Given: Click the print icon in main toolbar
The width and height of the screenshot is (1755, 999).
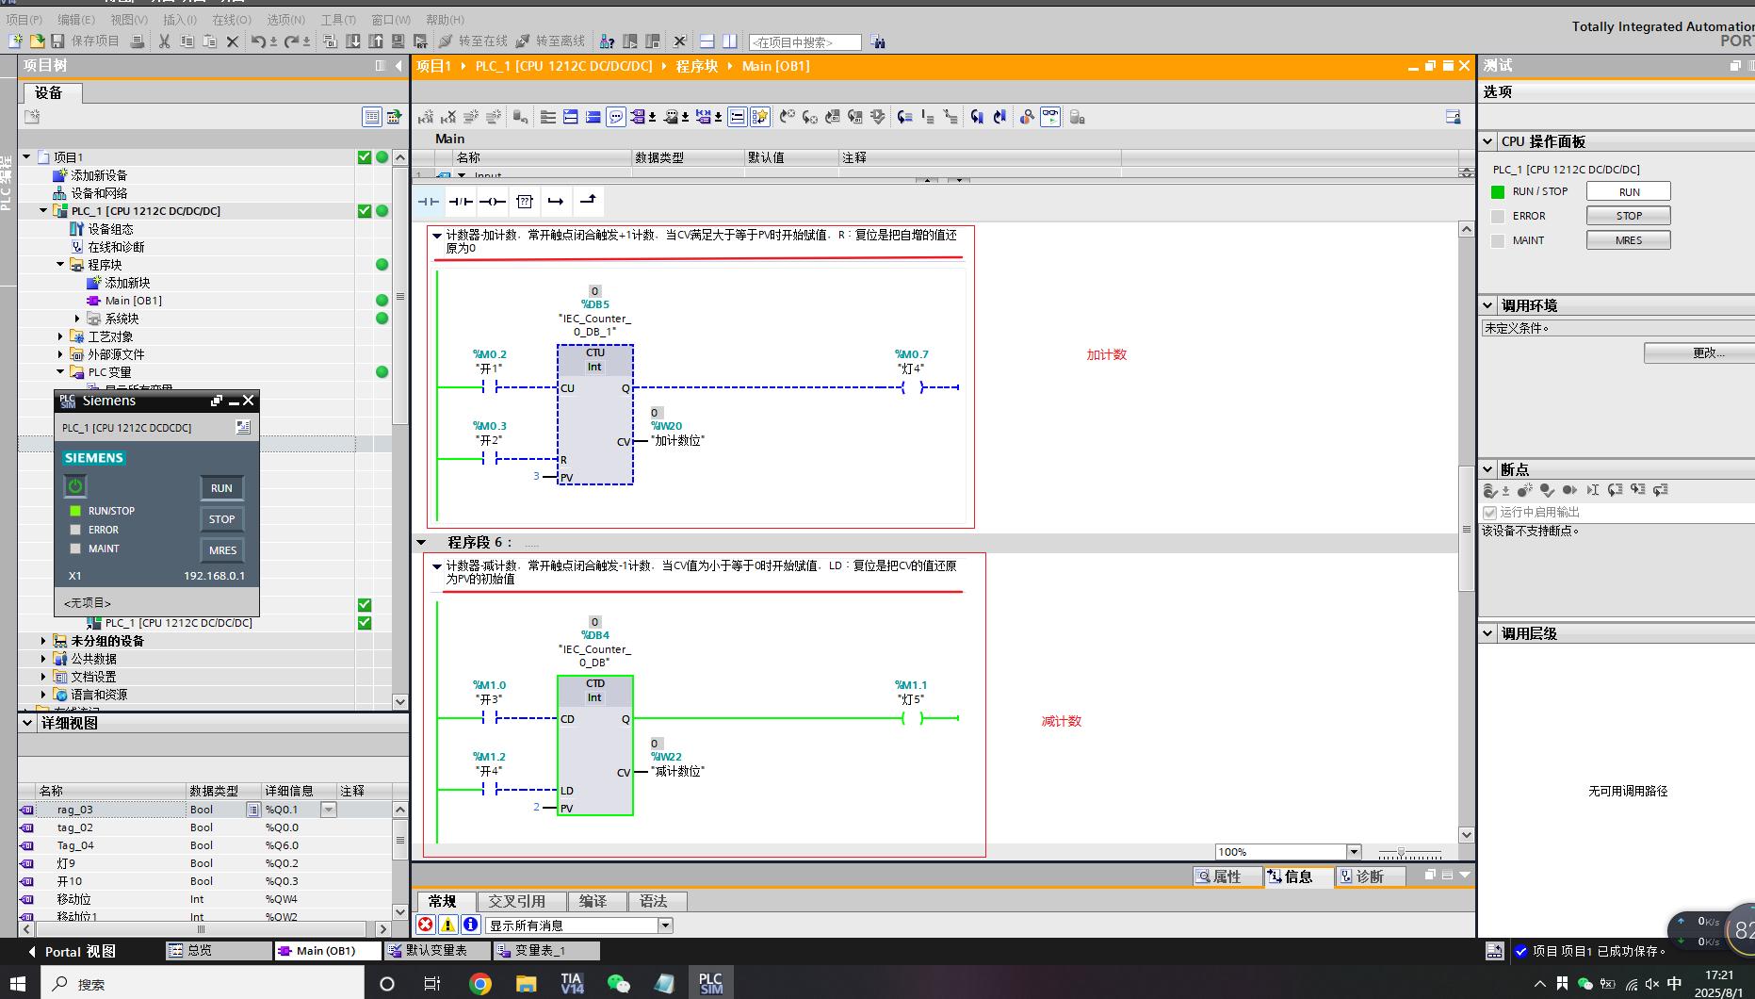Looking at the screenshot, I should pyautogui.click(x=138, y=41).
